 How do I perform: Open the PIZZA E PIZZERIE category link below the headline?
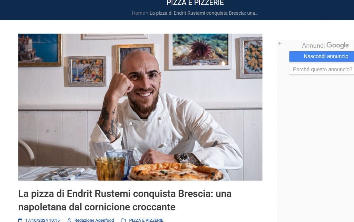tap(146, 220)
